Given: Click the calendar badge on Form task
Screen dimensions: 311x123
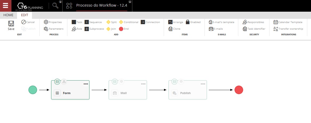Looking at the screenshot, I should point(57,81).
